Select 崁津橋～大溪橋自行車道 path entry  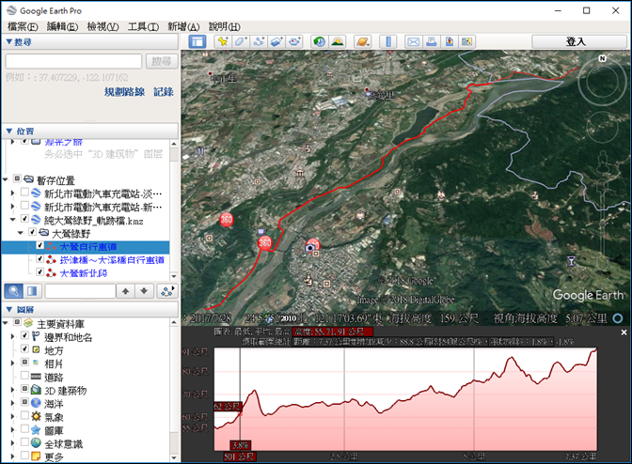point(112,260)
